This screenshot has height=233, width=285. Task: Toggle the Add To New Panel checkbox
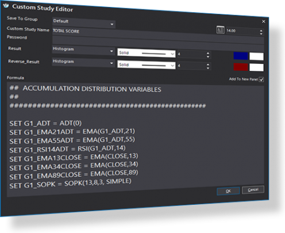[x=261, y=79]
